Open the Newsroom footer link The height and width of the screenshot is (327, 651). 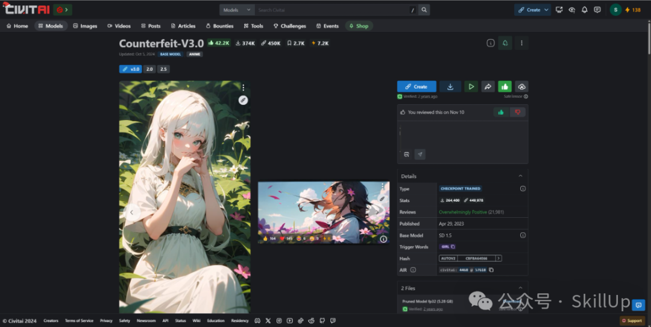(146, 321)
